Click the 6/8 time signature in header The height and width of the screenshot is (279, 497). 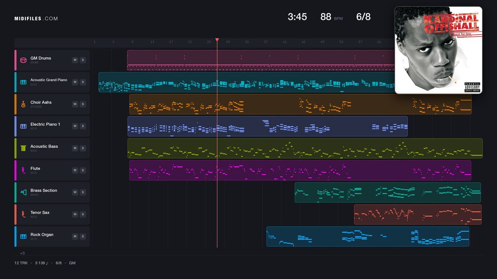(x=363, y=17)
